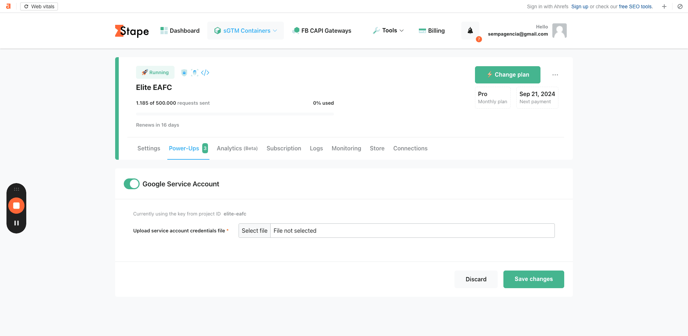Click the Stape logo
Screen dimensions: 688x336
(x=132, y=31)
